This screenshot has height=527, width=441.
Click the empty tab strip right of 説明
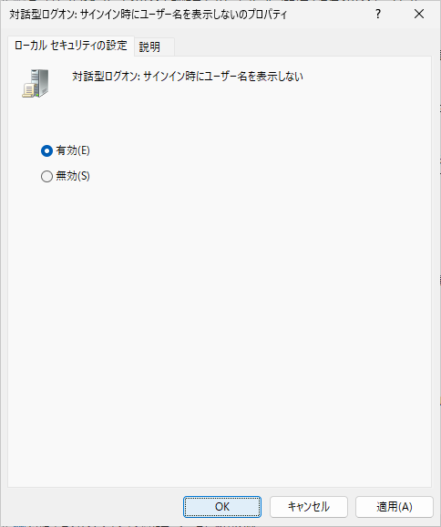pos(303,46)
